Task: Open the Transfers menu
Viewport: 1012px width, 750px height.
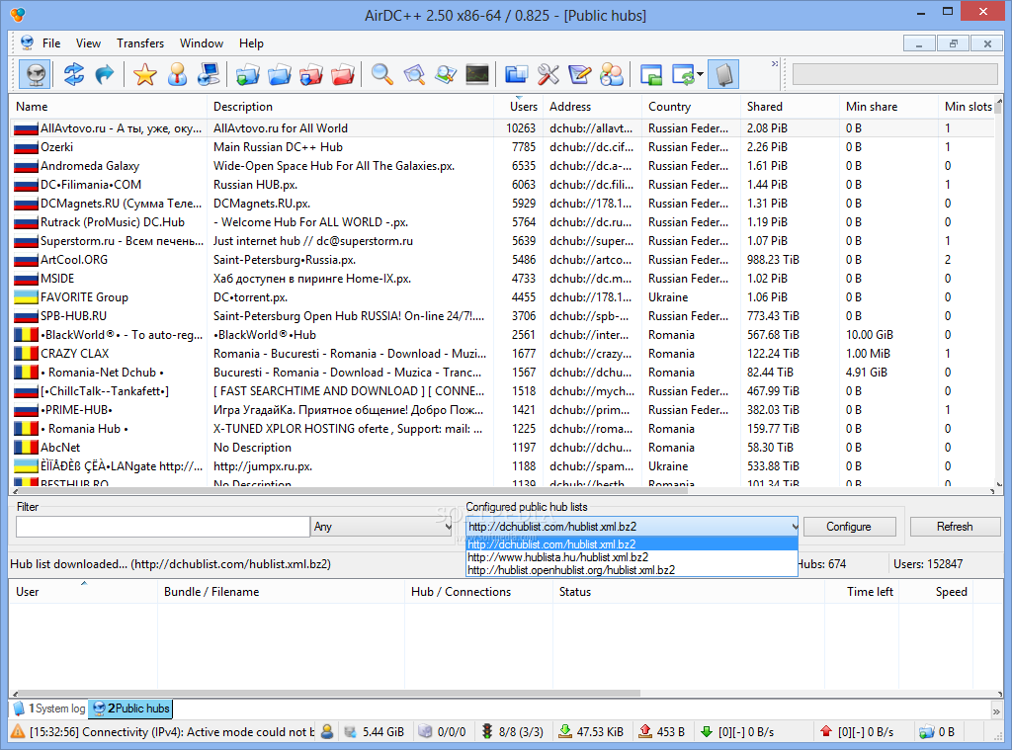Action: click(x=140, y=43)
